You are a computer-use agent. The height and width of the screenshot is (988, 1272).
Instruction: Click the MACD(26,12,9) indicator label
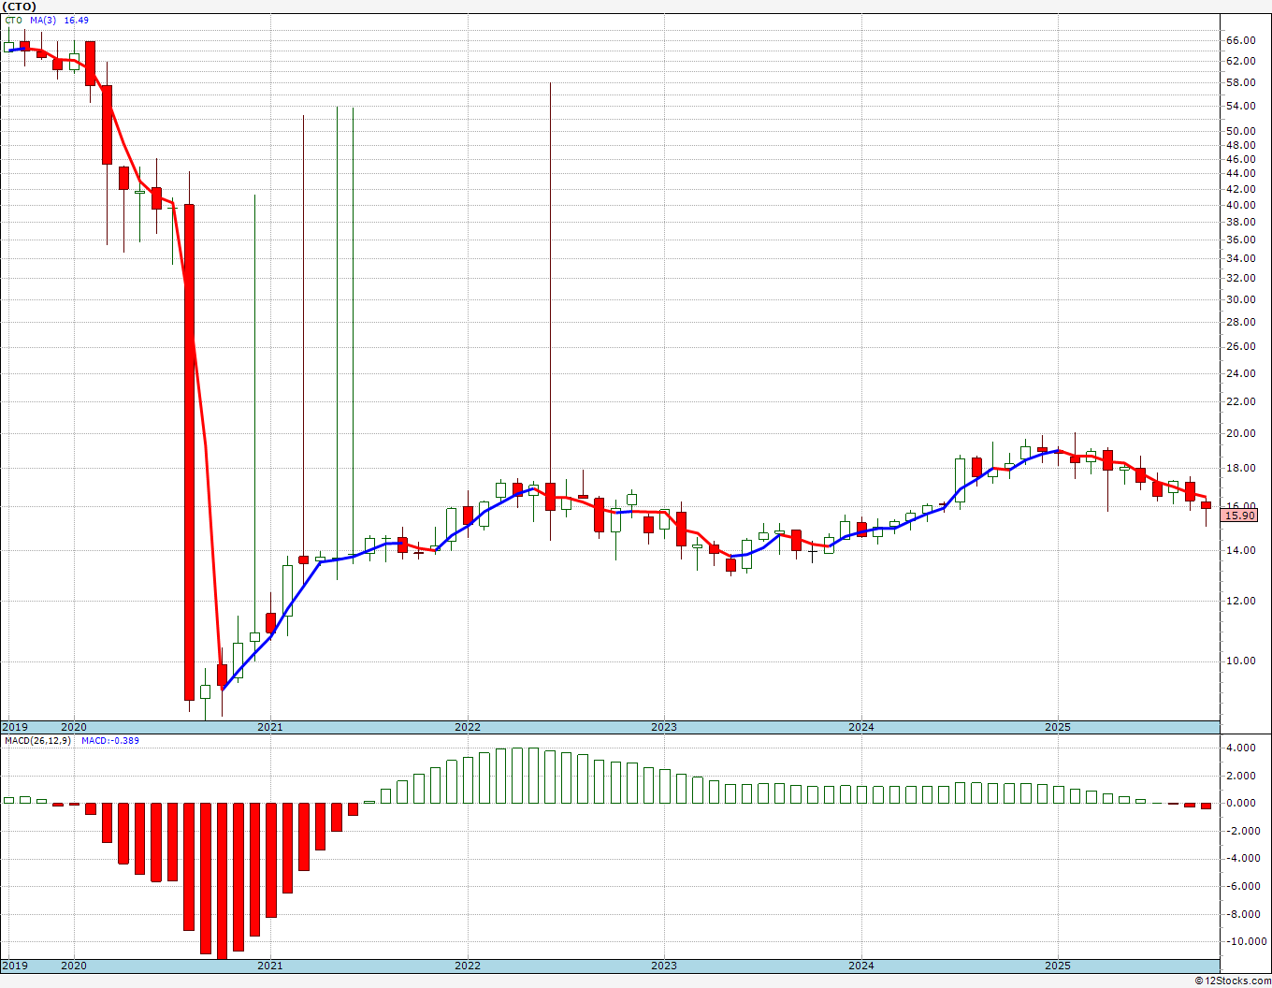pyautogui.click(x=37, y=740)
